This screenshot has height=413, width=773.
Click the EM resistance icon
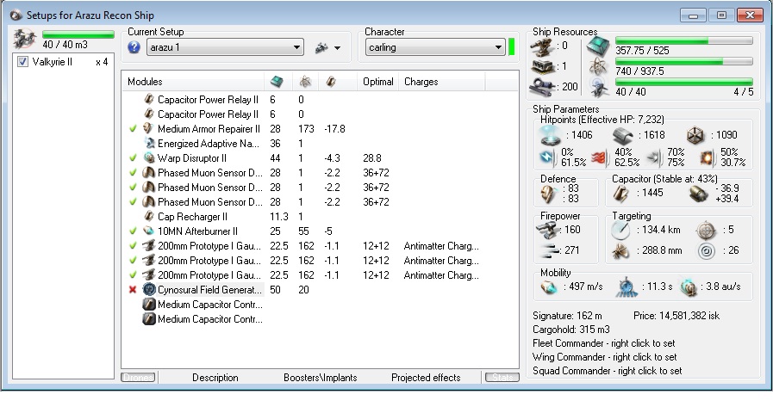coord(548,157)
